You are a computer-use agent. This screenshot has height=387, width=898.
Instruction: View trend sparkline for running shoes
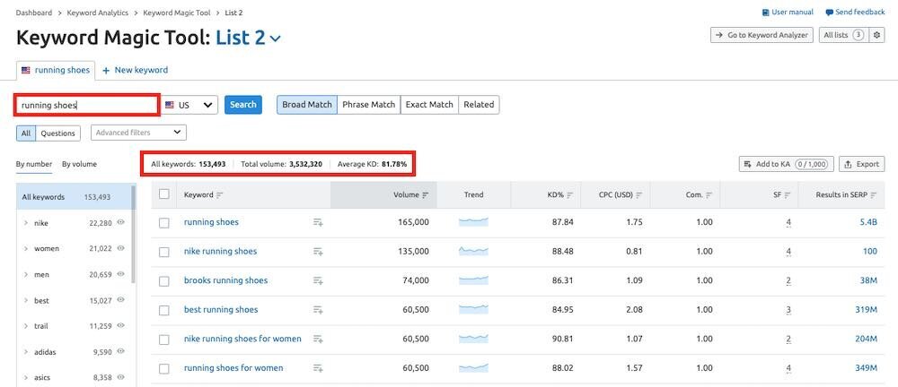[x=473, y=222]
